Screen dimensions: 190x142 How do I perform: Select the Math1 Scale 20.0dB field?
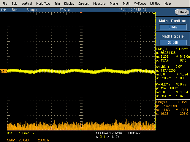tap(173, 42)
